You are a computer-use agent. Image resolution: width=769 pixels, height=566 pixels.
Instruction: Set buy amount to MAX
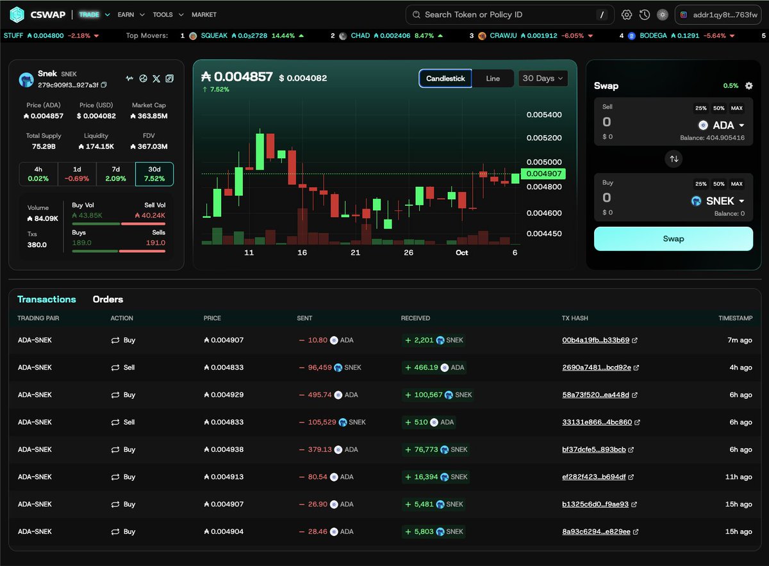click(737, 184)
